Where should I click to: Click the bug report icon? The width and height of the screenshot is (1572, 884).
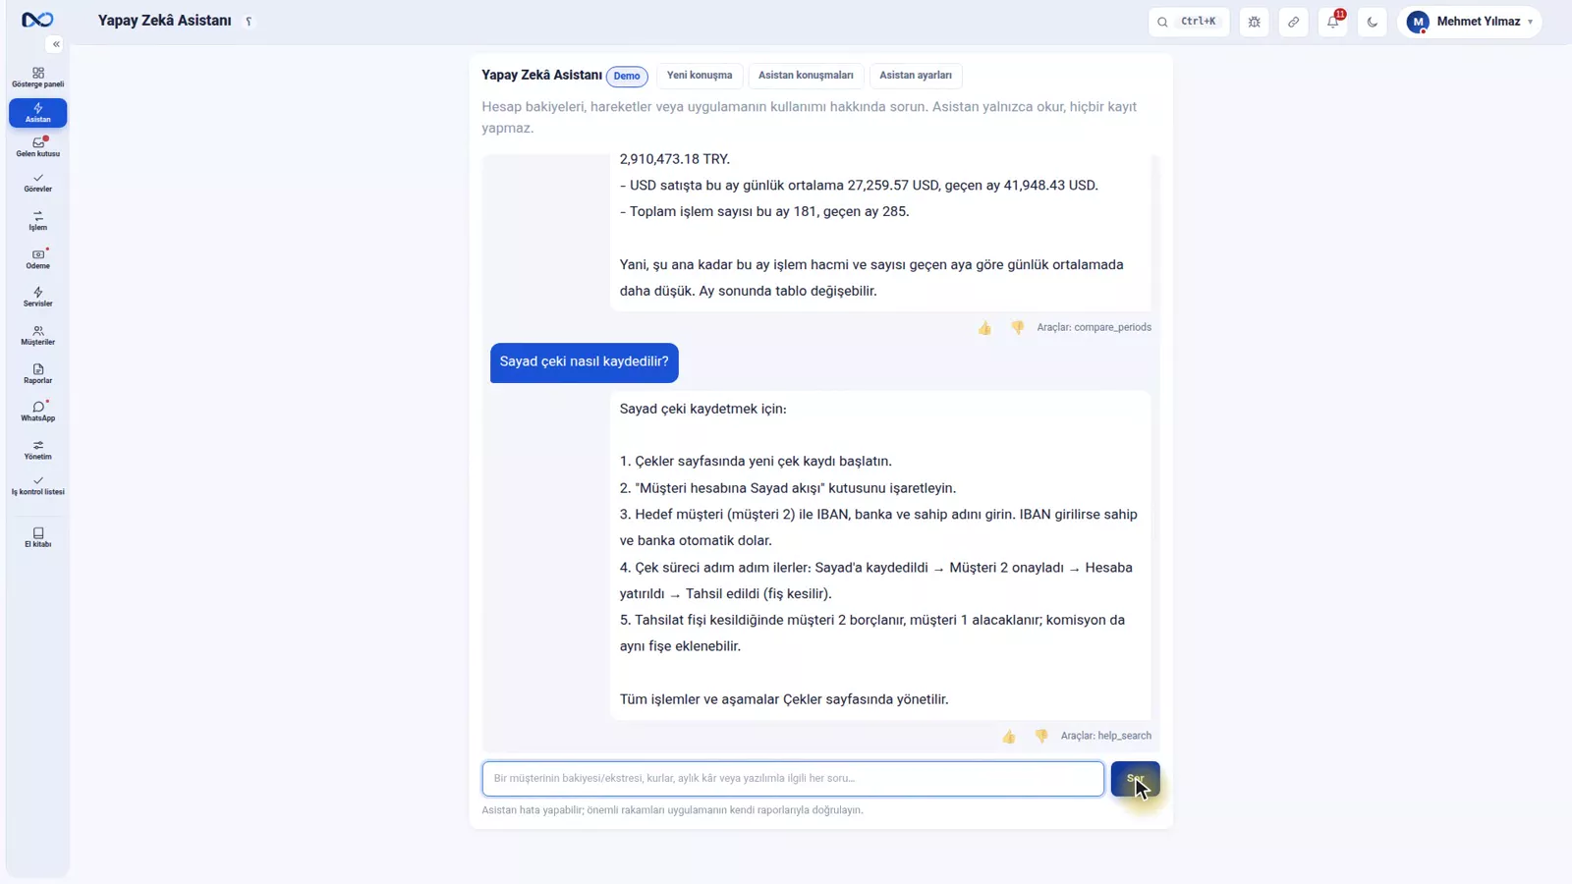1255,22
